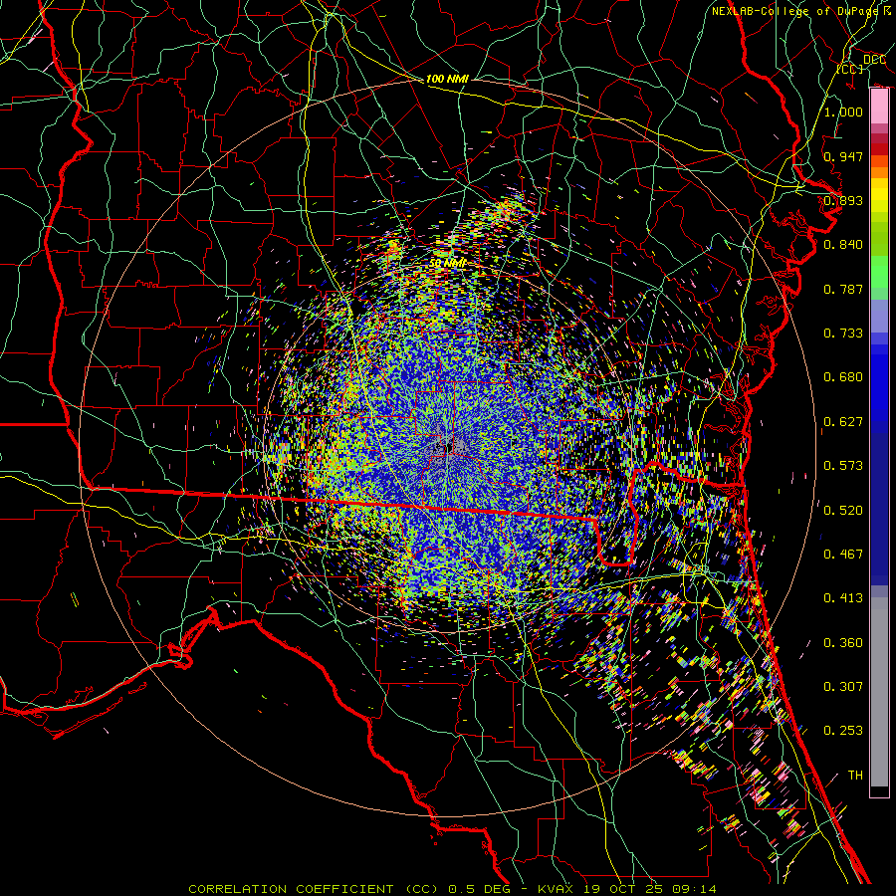This screenshot has width=896, height=896.
Task: Click the DEC (CC) legend heading
Action: coord(861,64)
